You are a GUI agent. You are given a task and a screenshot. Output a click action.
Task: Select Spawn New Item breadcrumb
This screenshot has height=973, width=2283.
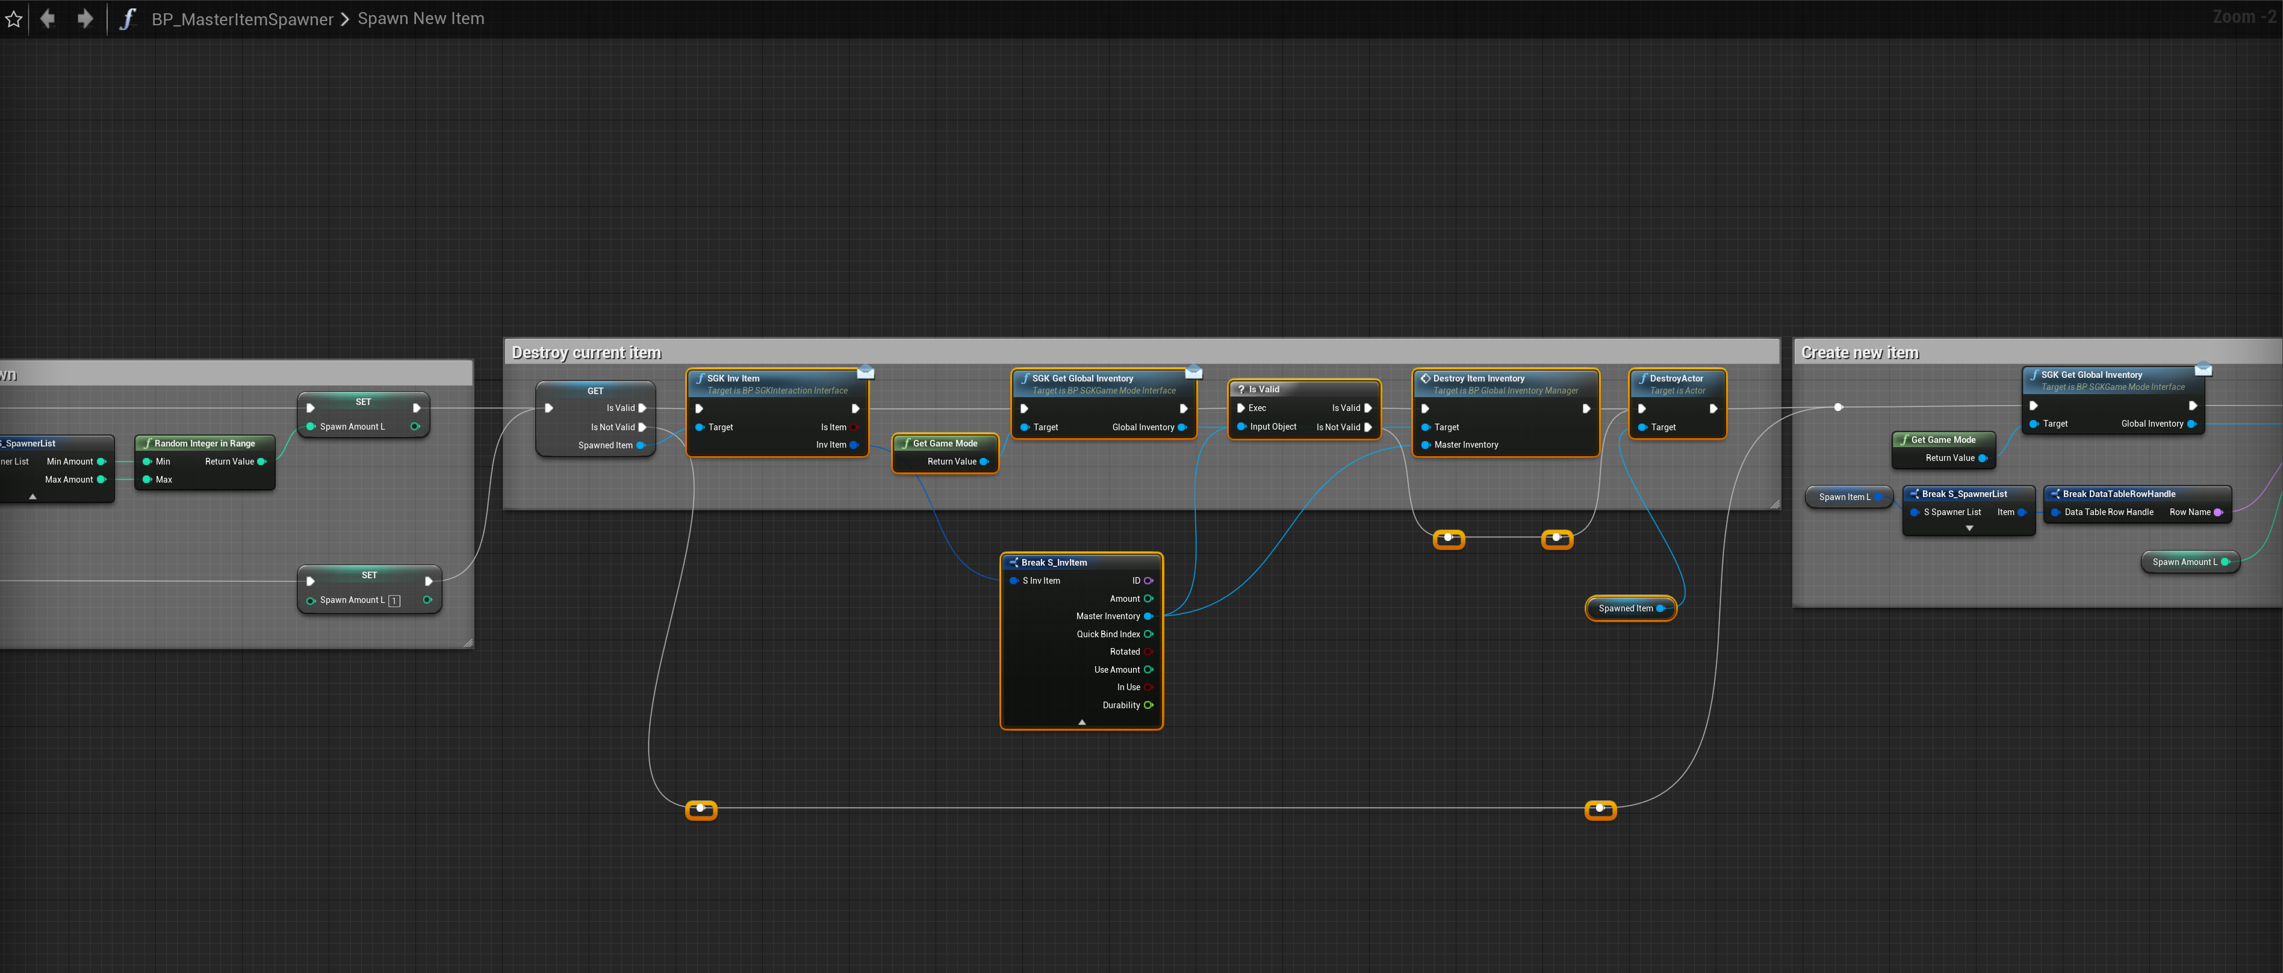click(x=421, y=19)
